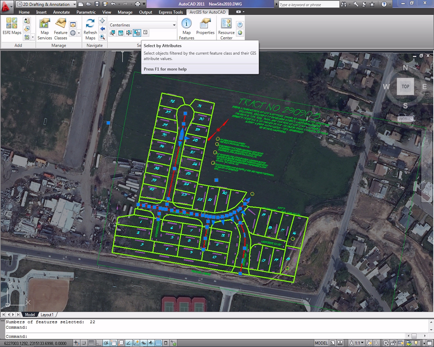The height and width of the screenshot is (347, 434).
Task: Open the Centerlines feature class dropdown
Action: (x=143, y=25)
